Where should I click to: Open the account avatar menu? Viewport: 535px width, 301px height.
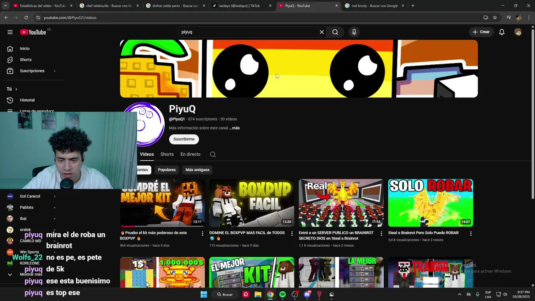[518, 32]
